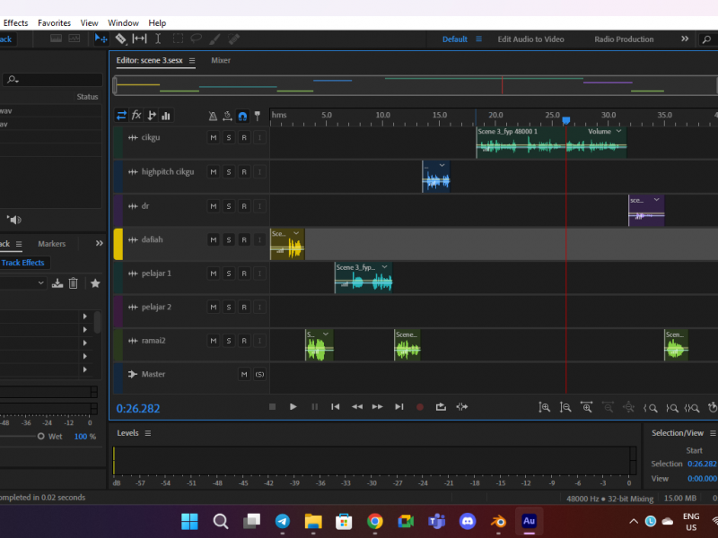Click the delete preset trash icon
The width and height of the screenshot is (718, 538).
74,283
